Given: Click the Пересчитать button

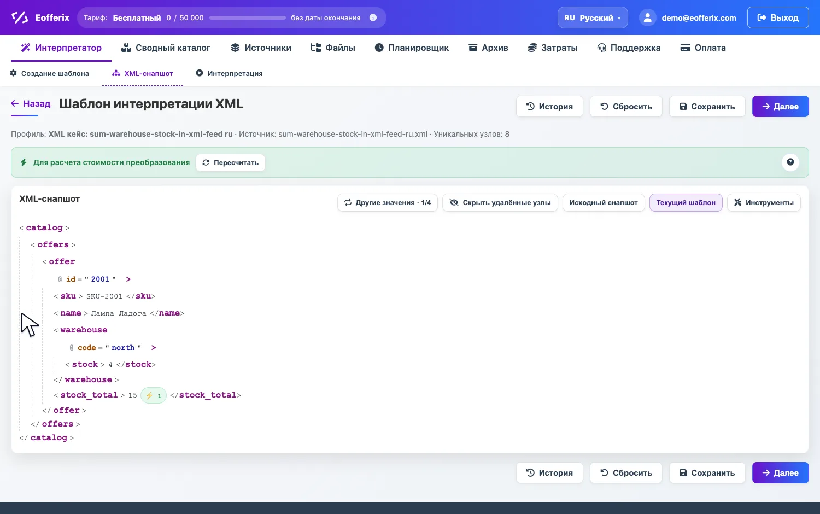Looking at the screenshot, I should [230, 162].
